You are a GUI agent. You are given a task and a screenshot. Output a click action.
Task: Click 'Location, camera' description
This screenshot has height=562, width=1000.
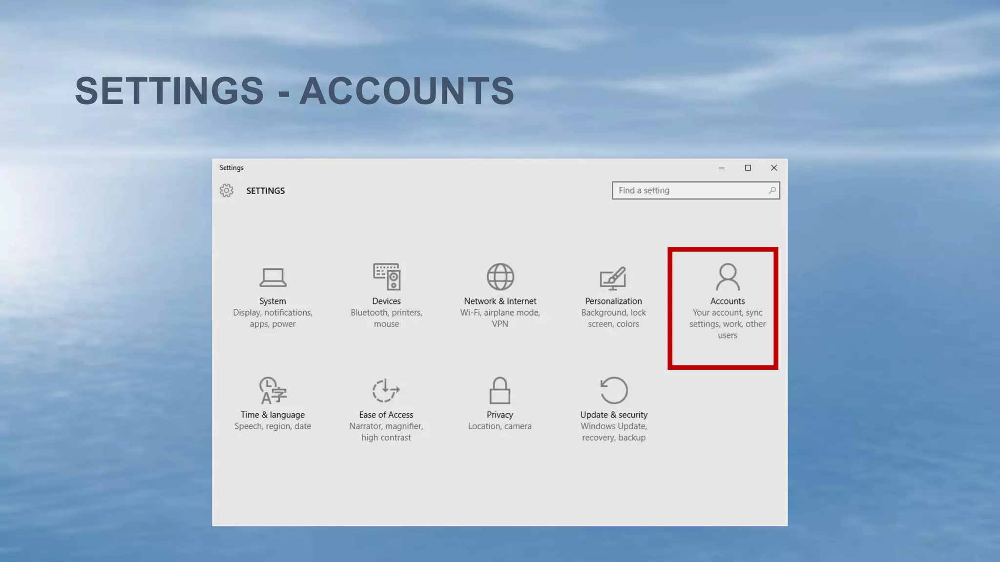point(500,426)
